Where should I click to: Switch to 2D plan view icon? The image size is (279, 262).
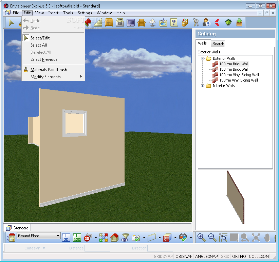point(66,238)
